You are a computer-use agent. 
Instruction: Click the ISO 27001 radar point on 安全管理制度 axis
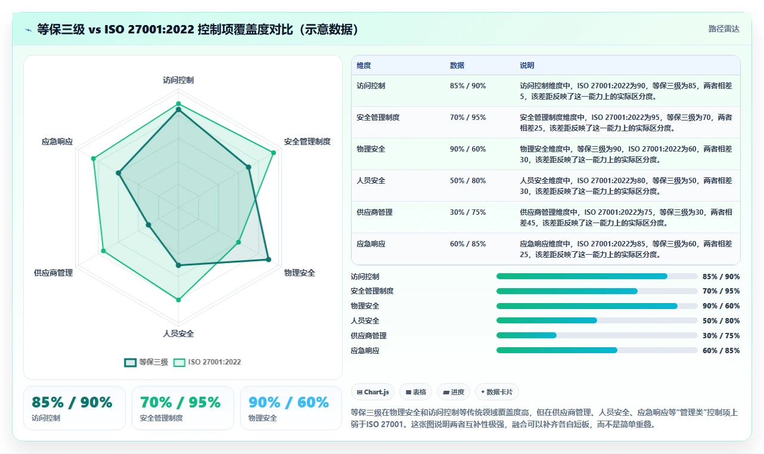pyautogui.click(x=274, y=153)
